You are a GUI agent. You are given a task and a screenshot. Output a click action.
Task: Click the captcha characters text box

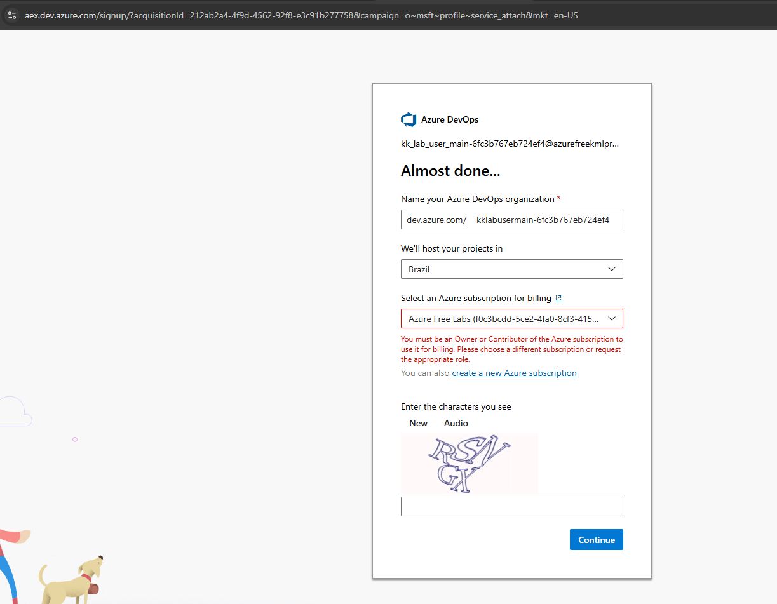pyautogui.click(x=511, y=507)
